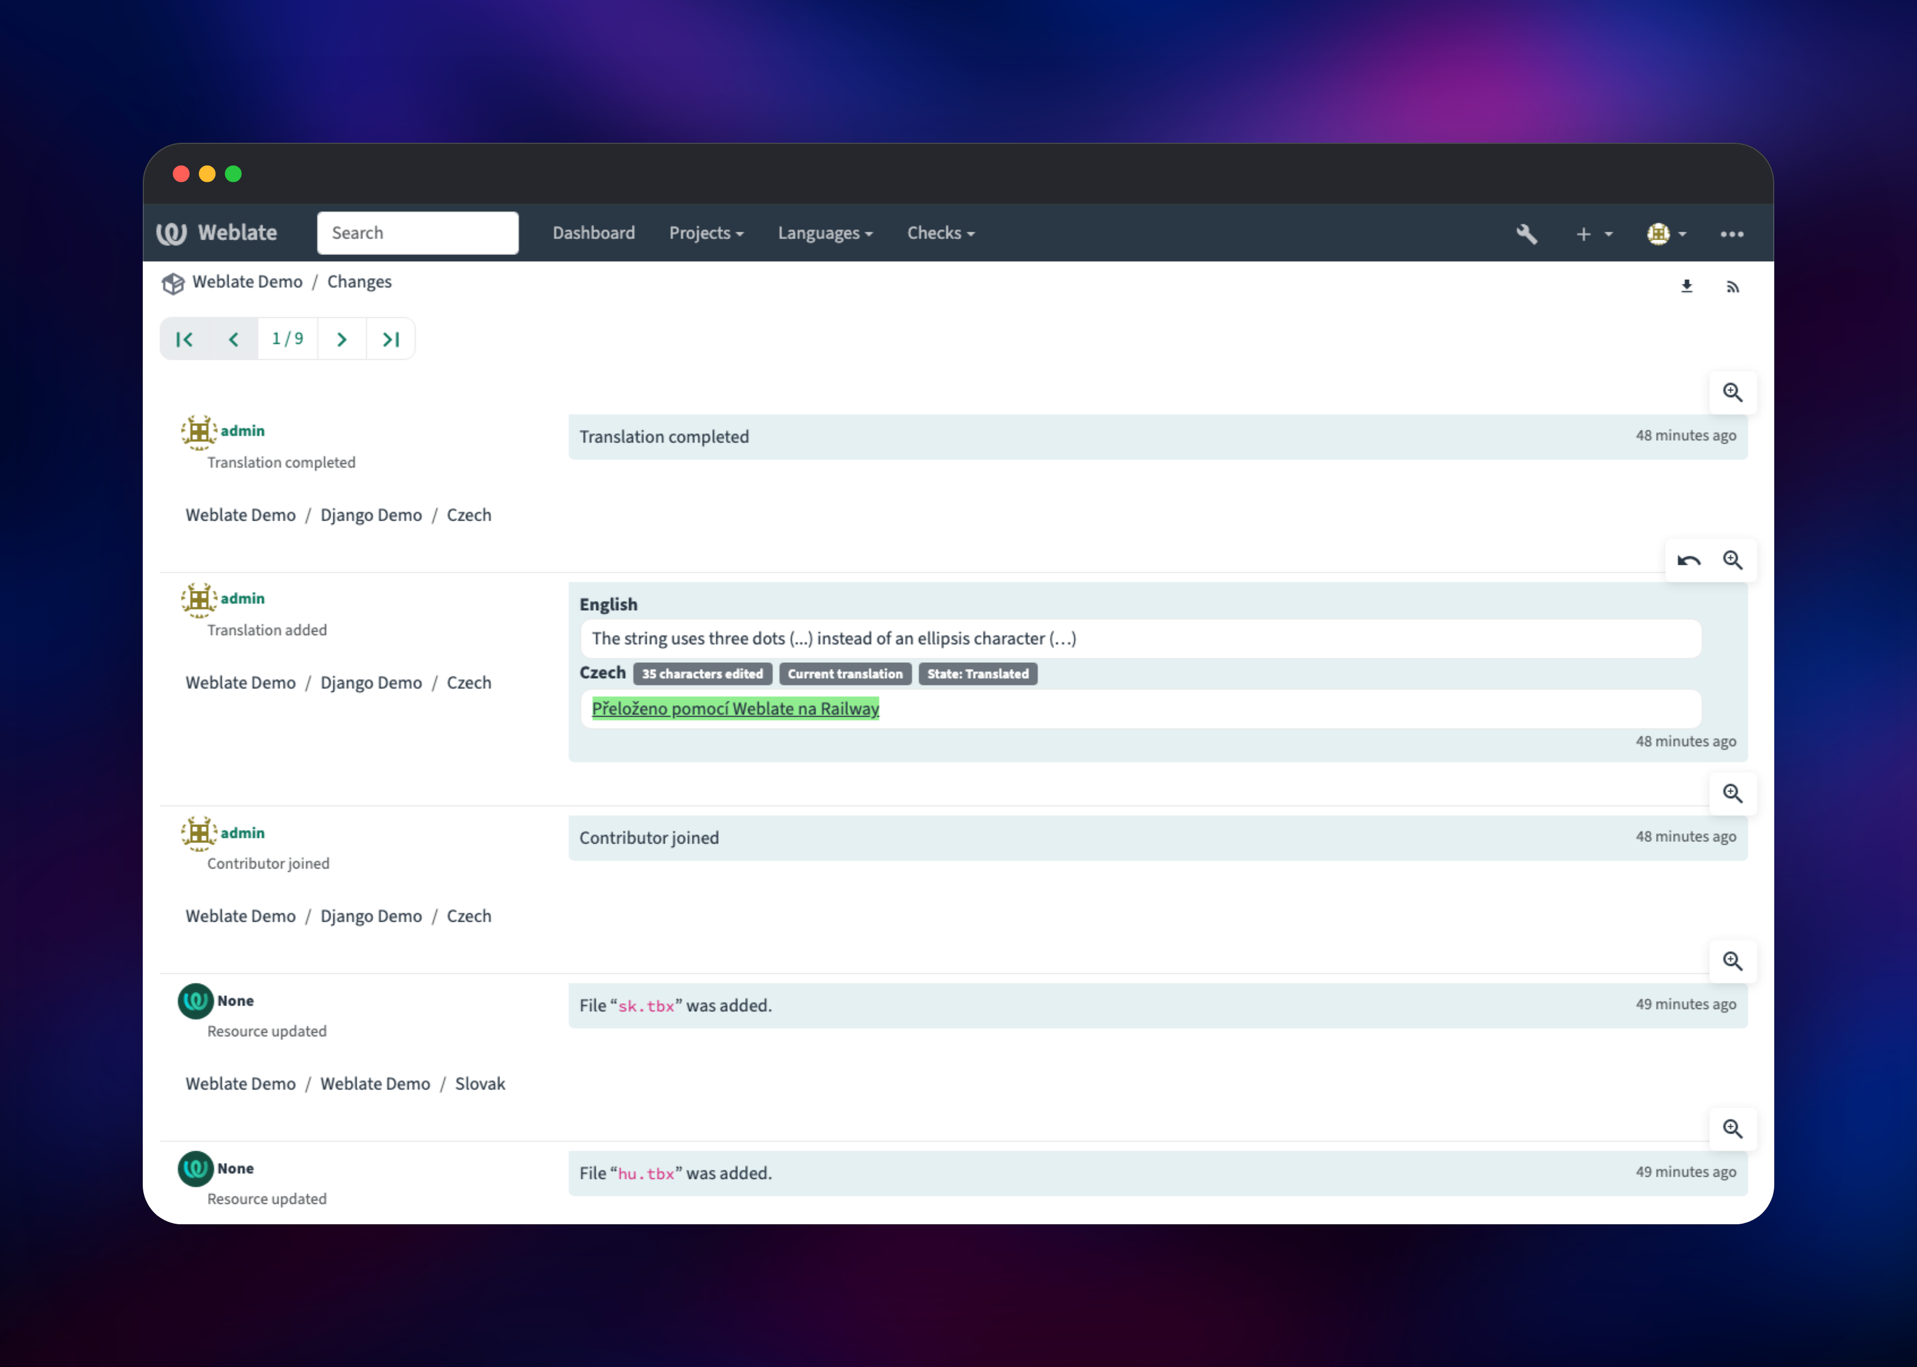Open the RSS feed icon
The height and width of the screenshot is (1367, 1917).
(x=1732, y=287)
